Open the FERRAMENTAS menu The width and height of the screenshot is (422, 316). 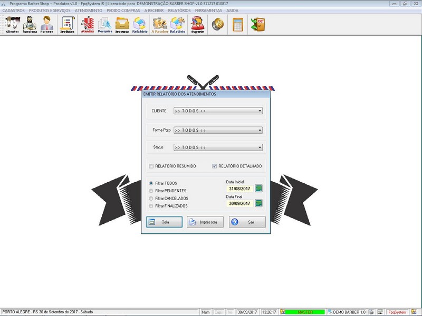tap(208, 11)
